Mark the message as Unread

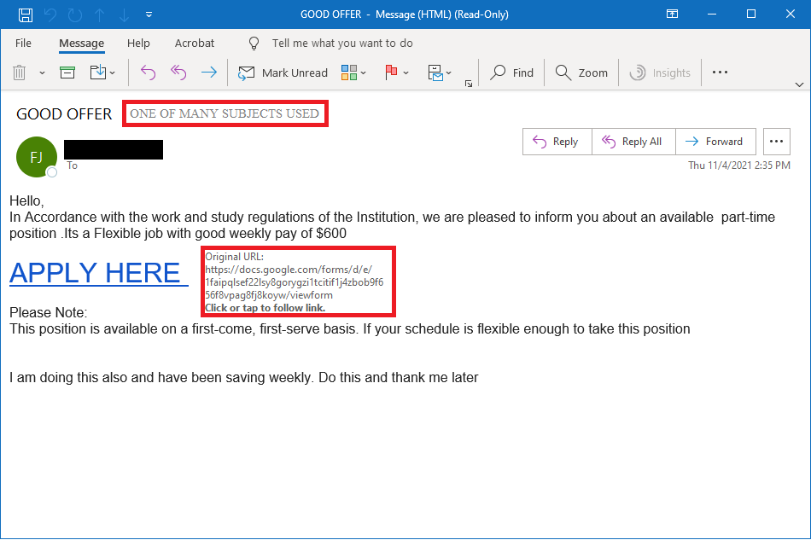(283, 73)
